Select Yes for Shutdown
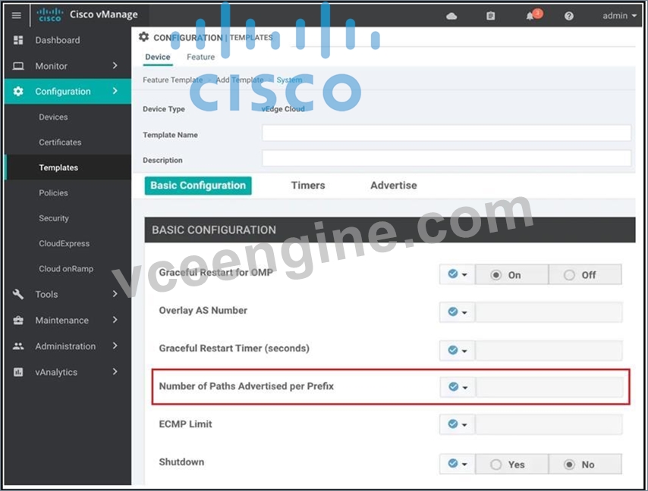 pyautogui.click(x=512, y=464)
